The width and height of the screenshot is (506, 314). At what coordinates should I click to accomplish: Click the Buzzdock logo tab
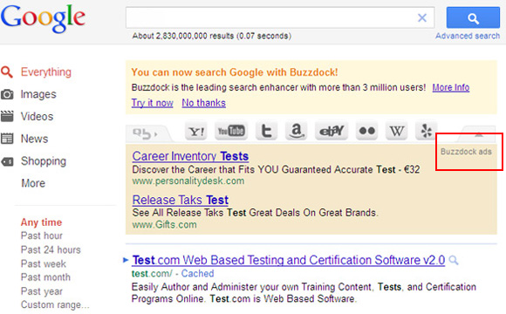(145, 133)
